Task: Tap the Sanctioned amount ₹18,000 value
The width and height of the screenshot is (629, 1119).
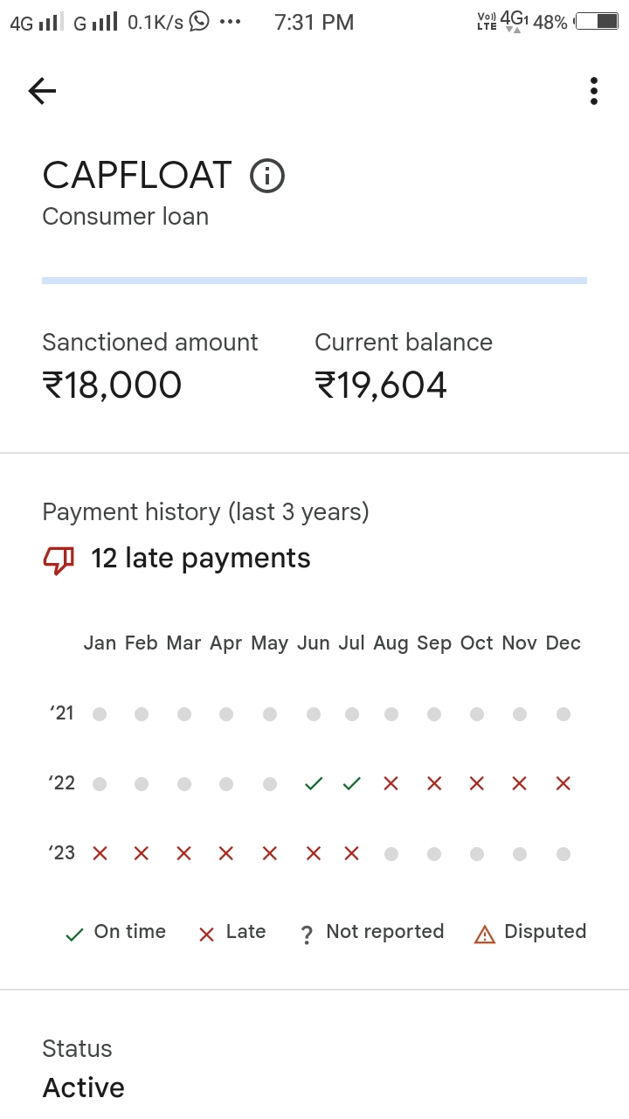Action: [112, 386]
